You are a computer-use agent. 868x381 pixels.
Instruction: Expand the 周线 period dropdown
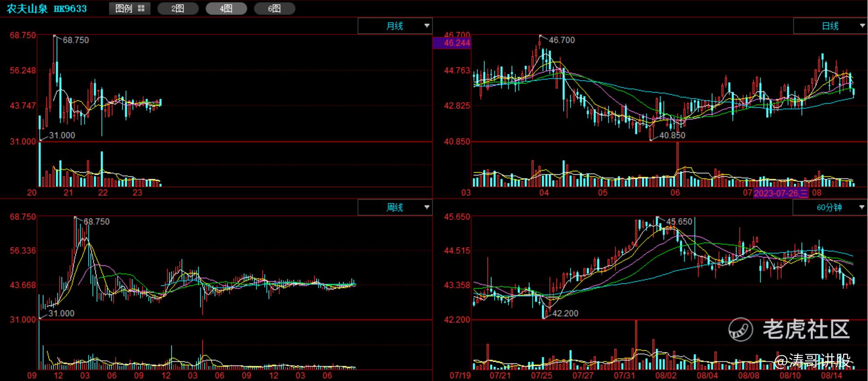[x=395, y=208]
